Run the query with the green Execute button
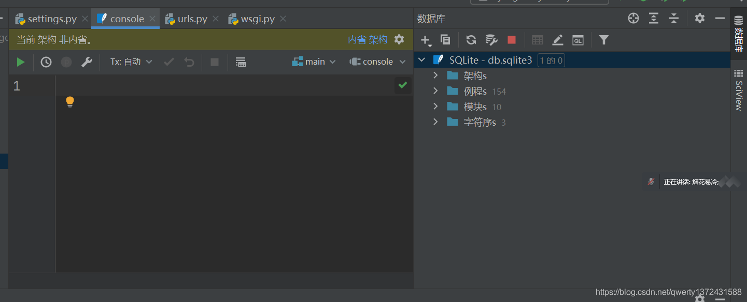 click(x=21, y=62)
